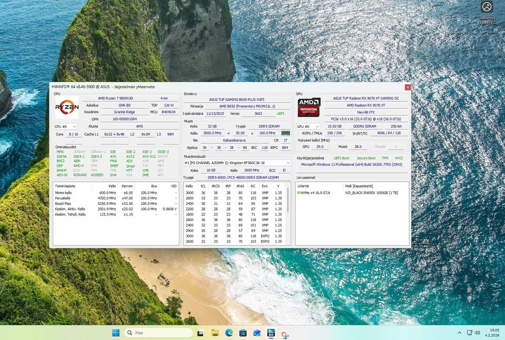The height and width of the screenshot is (340, 505).
Task: Click the green memory module icon
Action: [286, 133]
